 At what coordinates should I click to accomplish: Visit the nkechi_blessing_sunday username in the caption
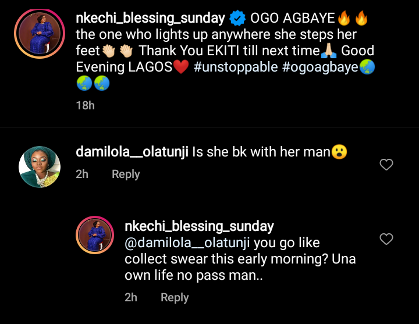[150, 19]
